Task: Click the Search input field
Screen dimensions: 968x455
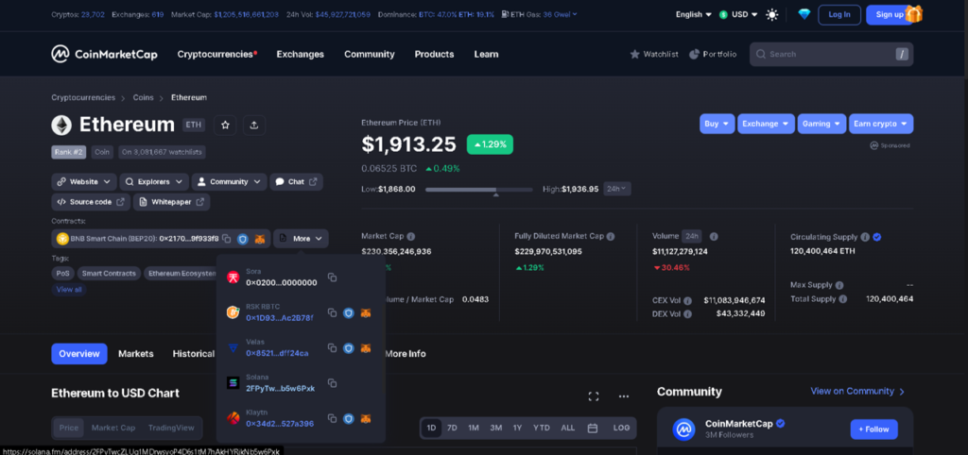Action: click(x=831, y=54)
